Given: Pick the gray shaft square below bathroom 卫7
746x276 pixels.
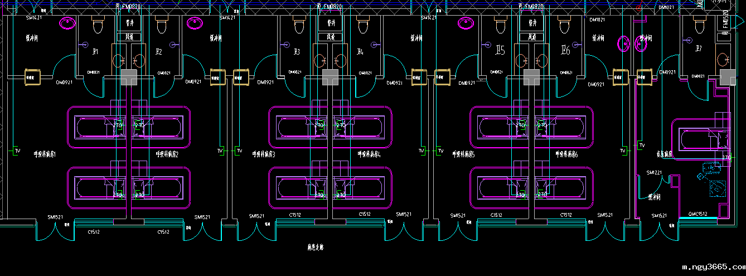Looking at the screenshot, I should tap(728, 78).
